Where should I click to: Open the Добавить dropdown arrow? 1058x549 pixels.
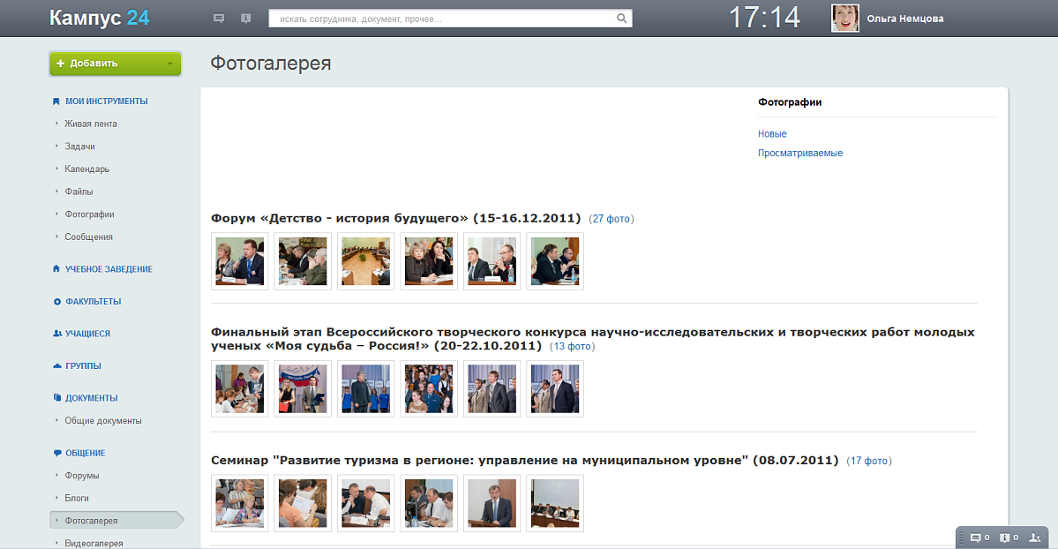tap(169, 64)
